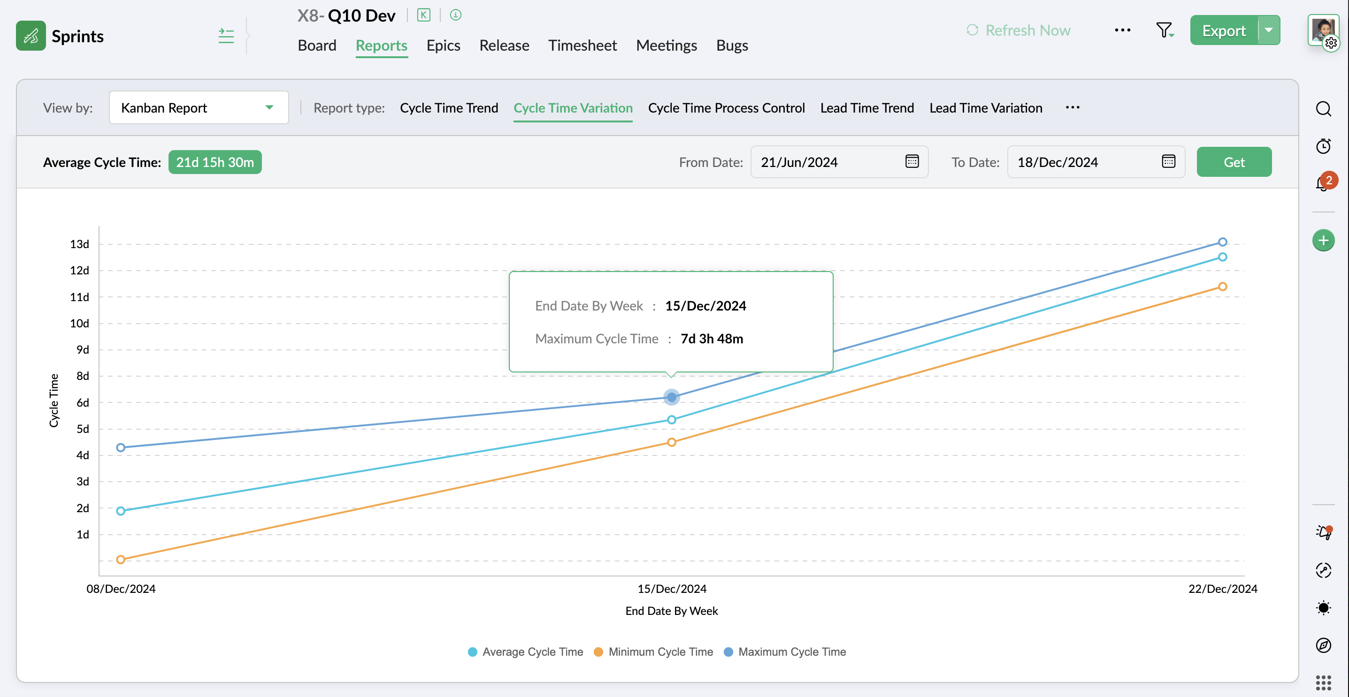
Task: Select the Reports tab
Action: tap(381, 45)
